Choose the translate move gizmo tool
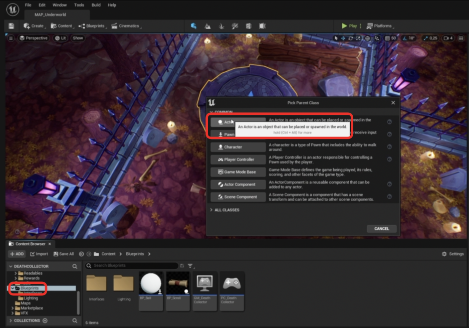This screenshot has width=469, height=328. [x=343, y=38]
